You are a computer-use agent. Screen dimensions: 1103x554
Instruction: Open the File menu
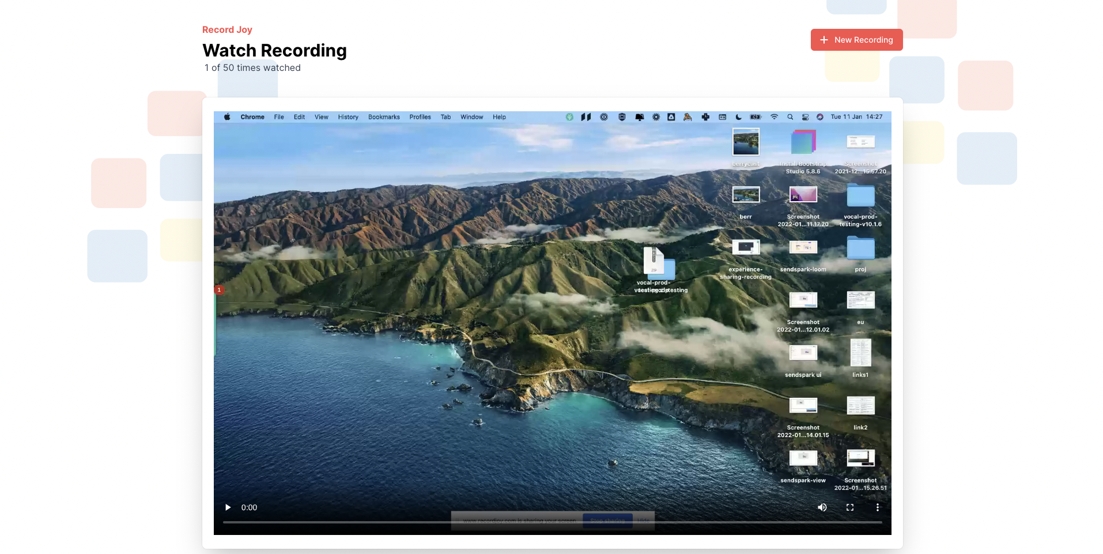279,117
